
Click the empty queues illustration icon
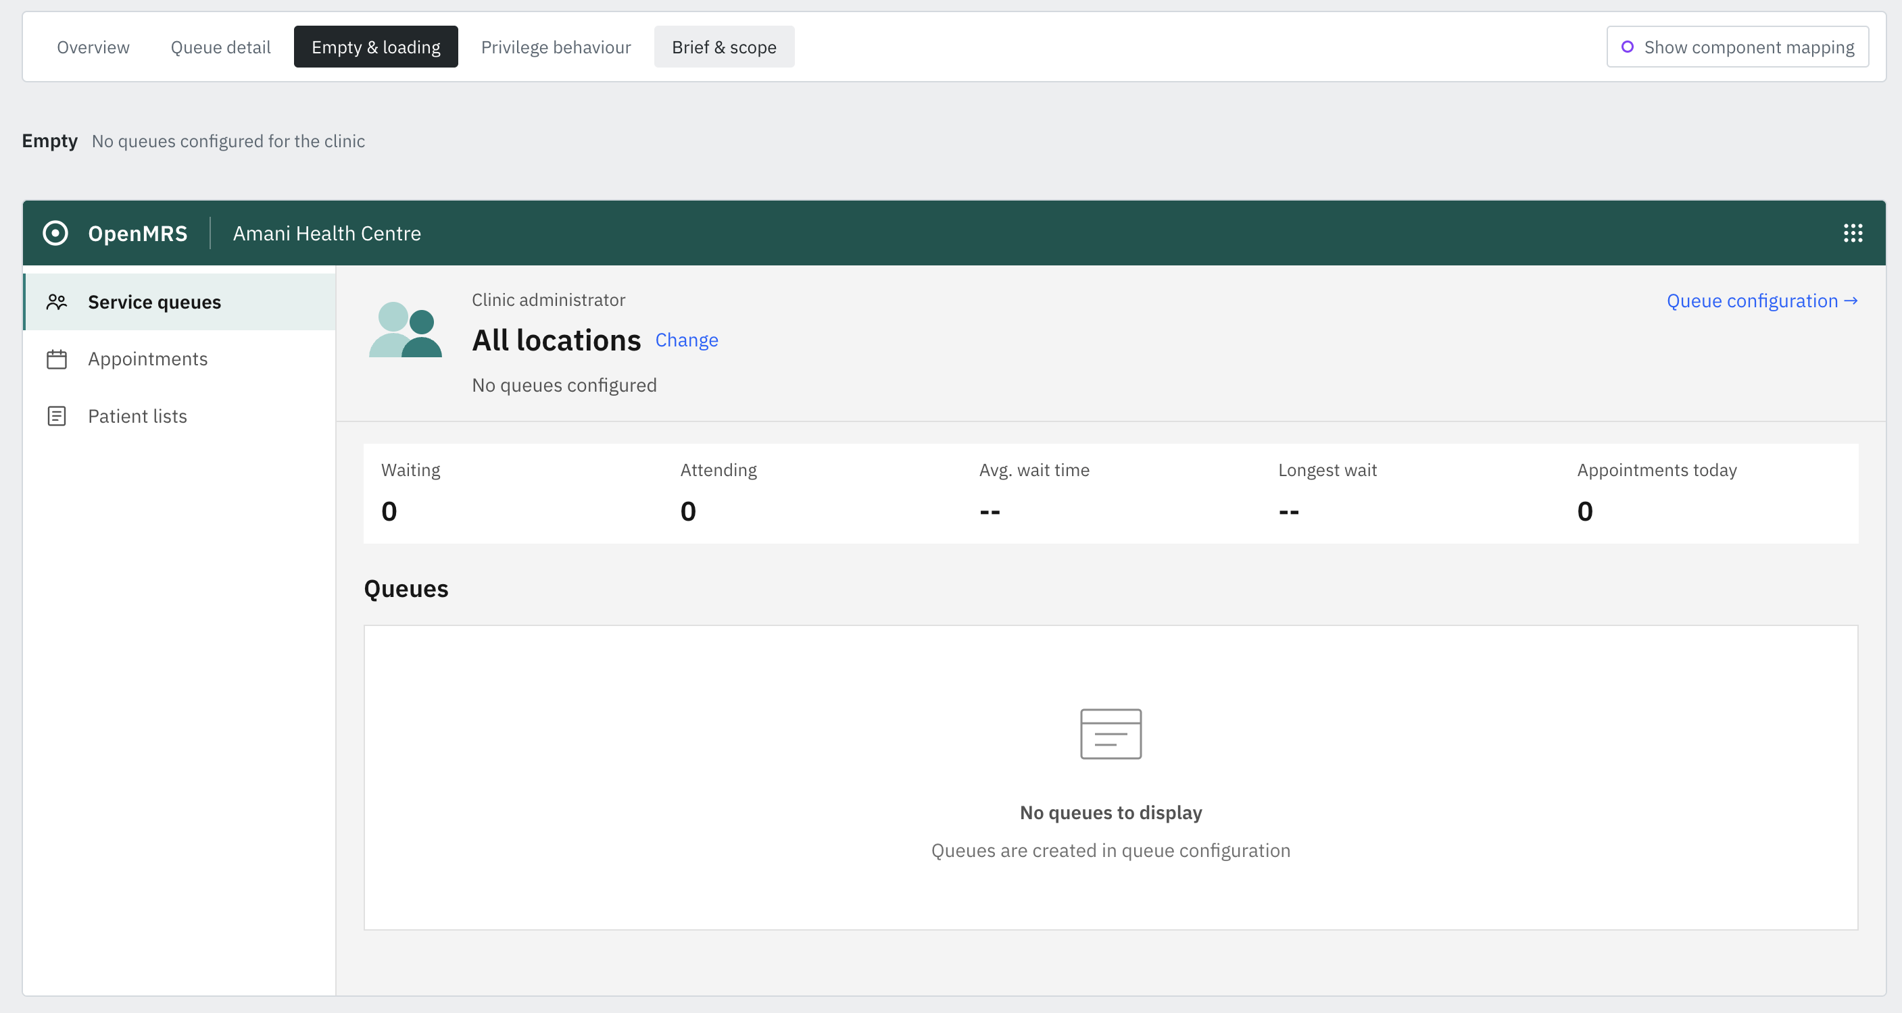click(1111, 734)
